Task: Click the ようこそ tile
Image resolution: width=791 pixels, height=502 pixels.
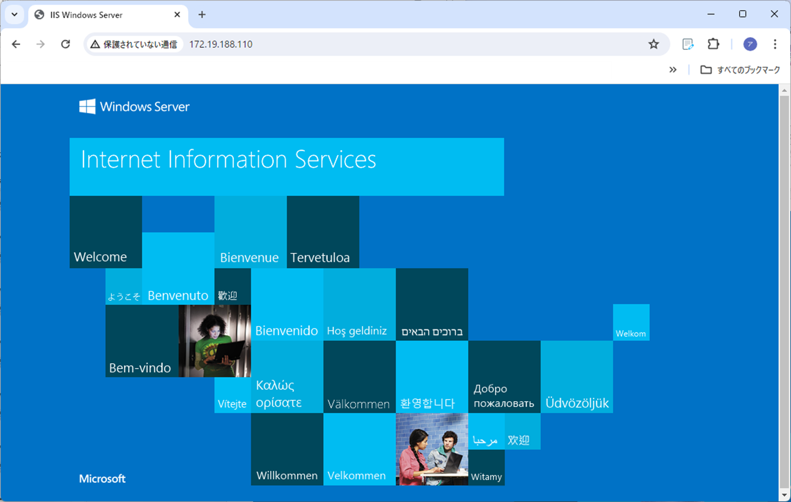Action: (x=124, y=286)
